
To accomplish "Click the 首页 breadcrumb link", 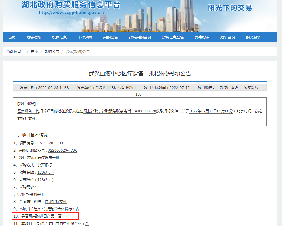I will click(x=34, y=52).
